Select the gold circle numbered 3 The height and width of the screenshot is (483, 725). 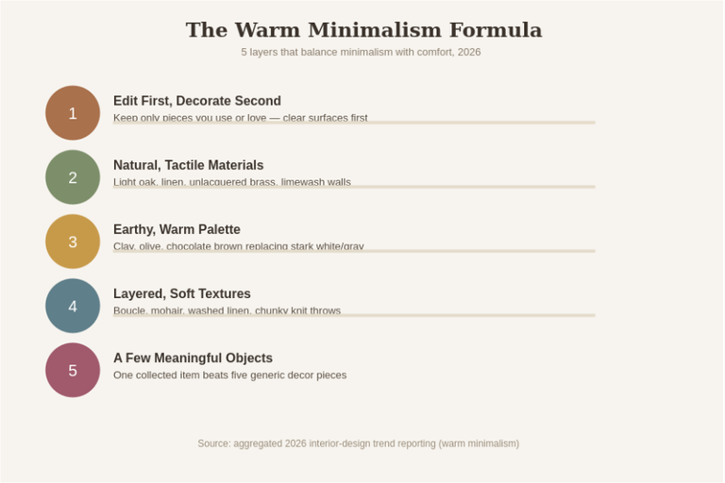[x=73, y=241]
